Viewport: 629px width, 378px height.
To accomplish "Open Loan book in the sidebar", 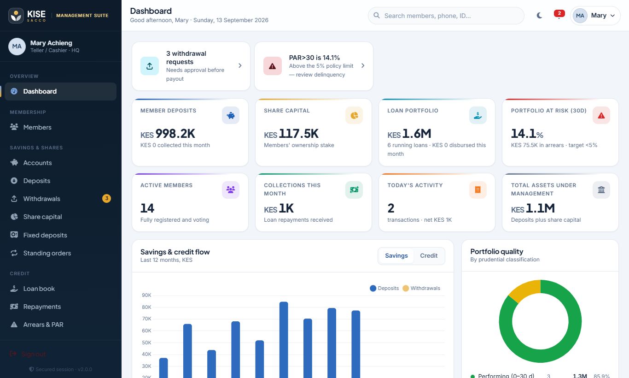I will (60, 289).
